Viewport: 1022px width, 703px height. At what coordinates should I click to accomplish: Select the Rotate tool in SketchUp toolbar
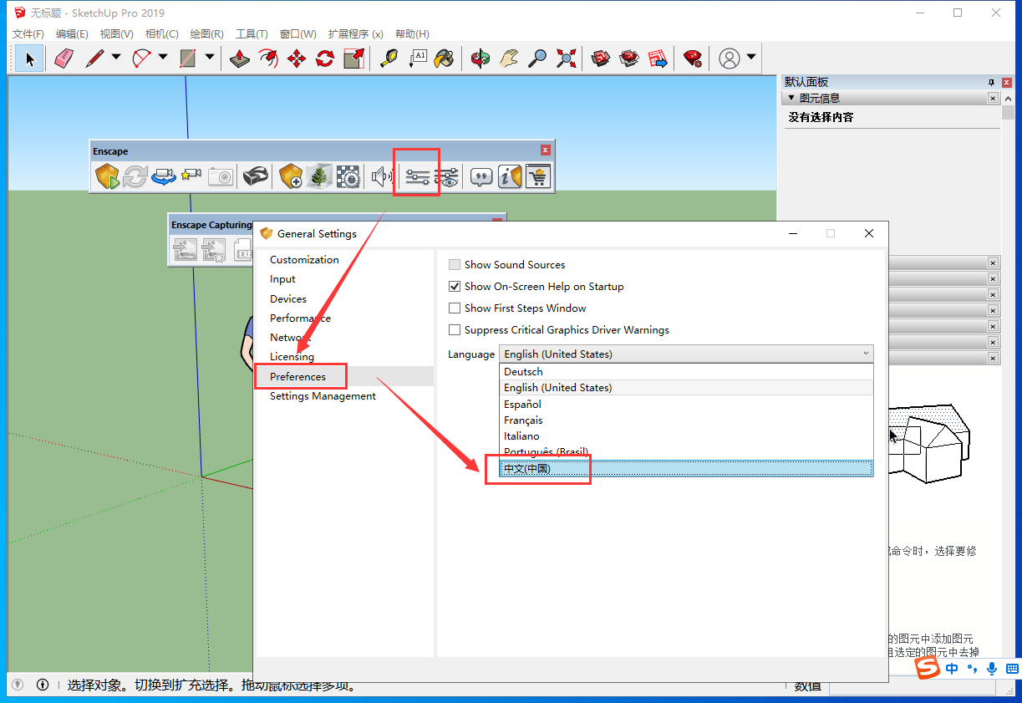[x=324, y=59]
